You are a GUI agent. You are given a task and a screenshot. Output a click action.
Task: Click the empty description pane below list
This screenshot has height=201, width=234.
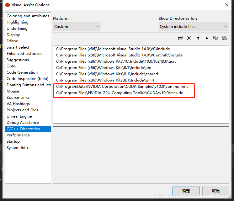(141, 155)
